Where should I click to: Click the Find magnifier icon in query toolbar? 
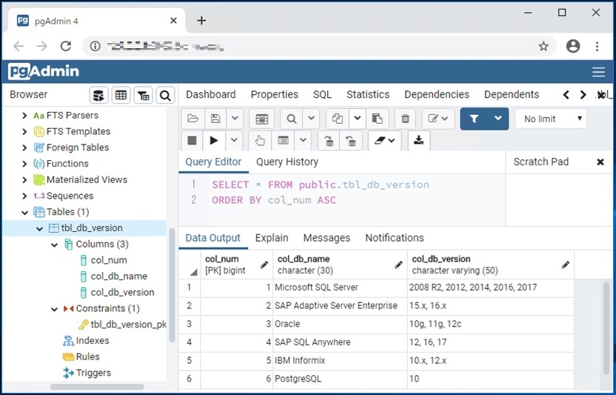(x=292, y=119)
